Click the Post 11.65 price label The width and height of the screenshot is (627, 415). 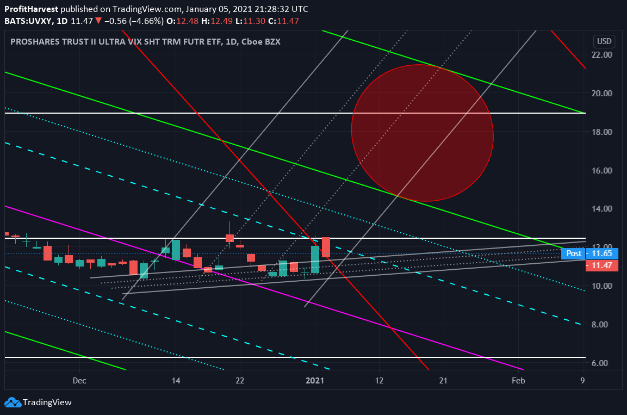coord(589,253)
